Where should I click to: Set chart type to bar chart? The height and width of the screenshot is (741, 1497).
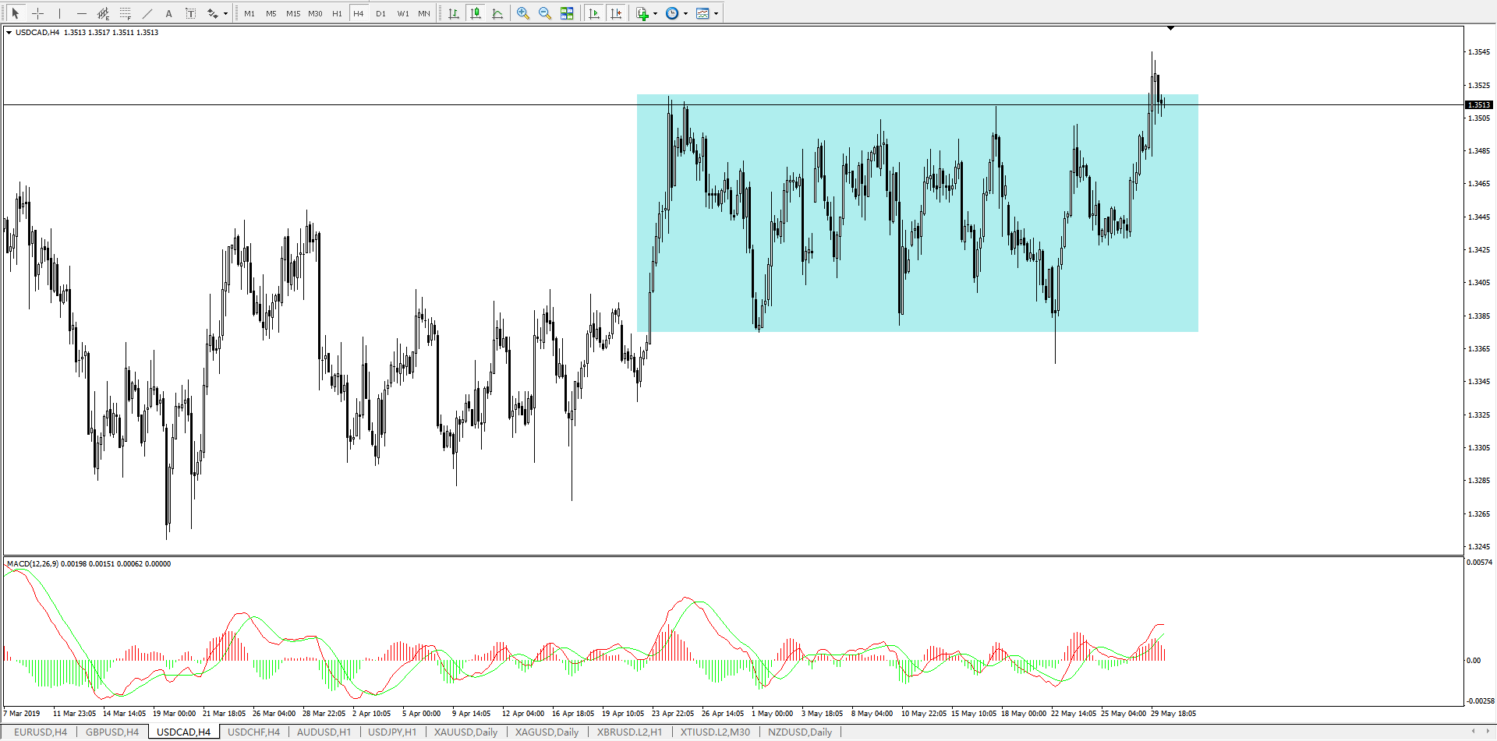click(x=454, y=13)
